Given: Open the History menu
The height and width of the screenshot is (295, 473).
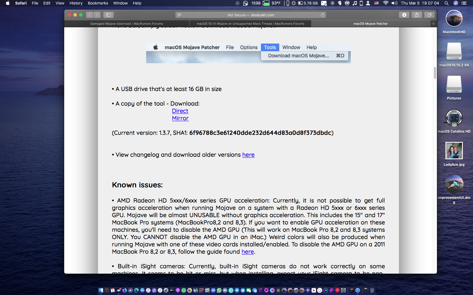Looking at the screenshot, I should click(76, 3).
